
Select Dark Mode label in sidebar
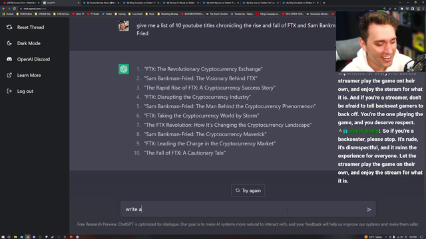point(29,43)
